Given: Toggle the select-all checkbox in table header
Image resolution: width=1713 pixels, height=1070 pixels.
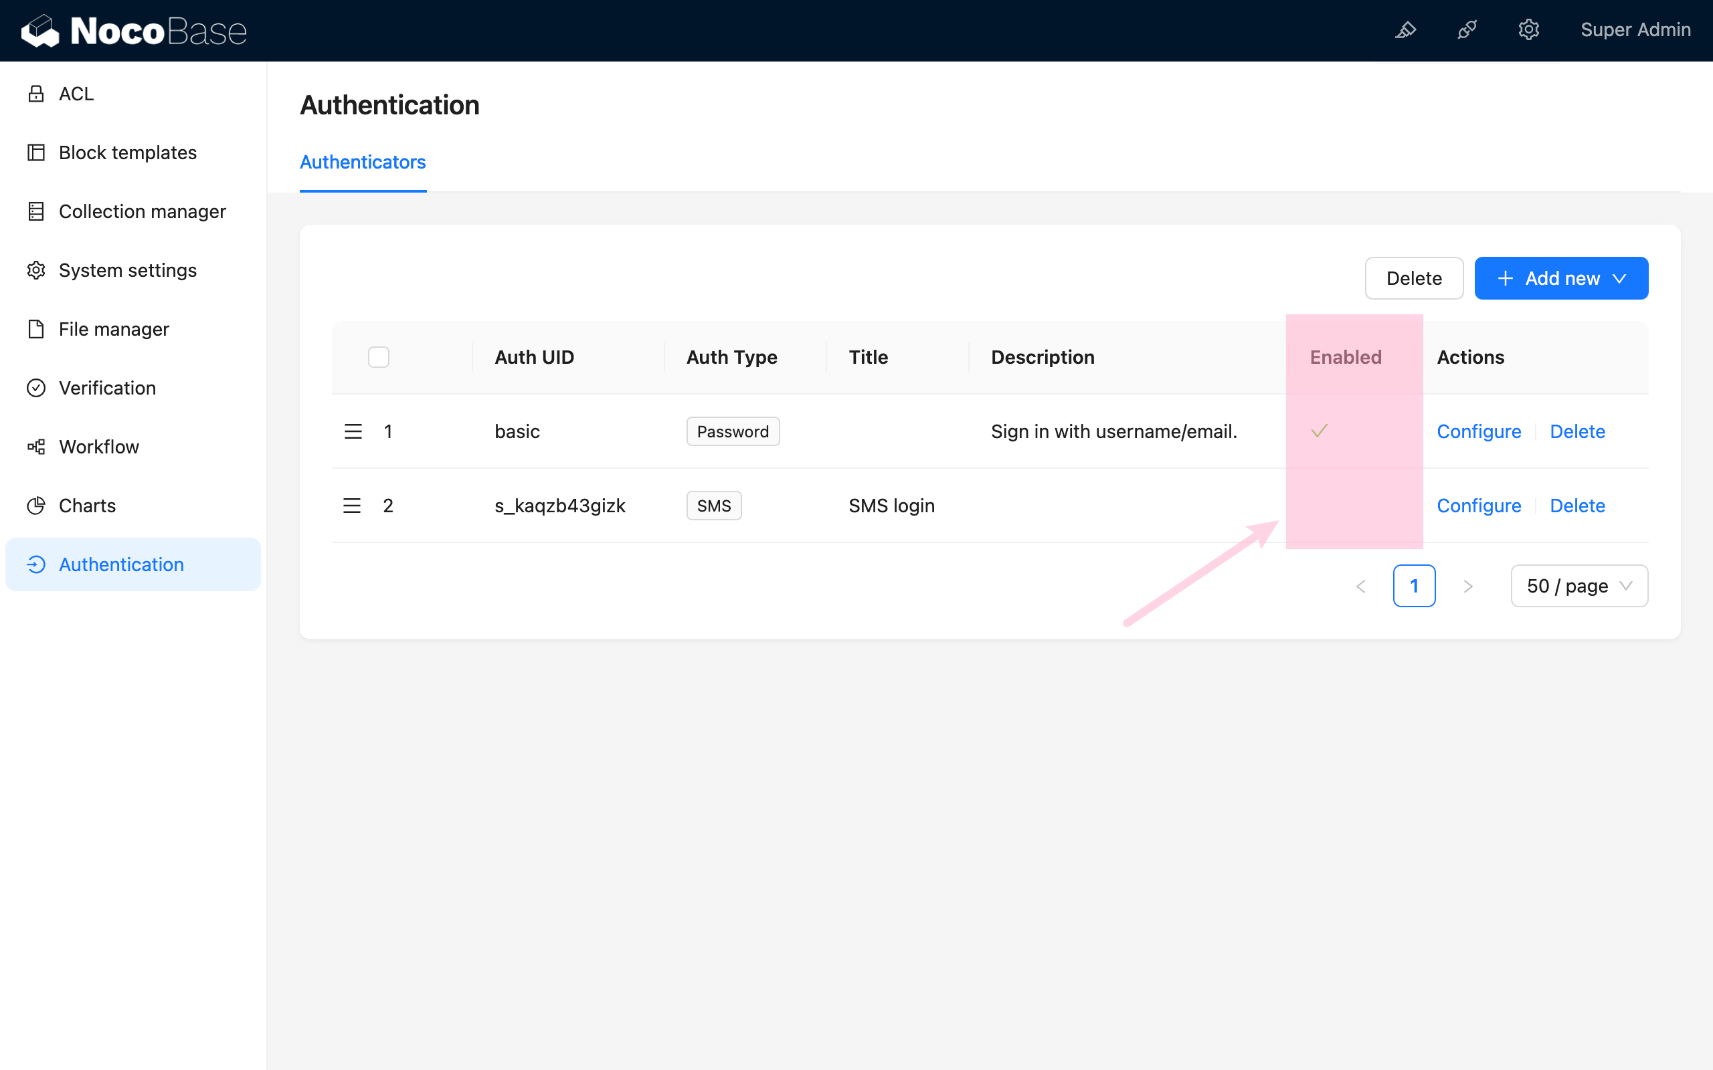Looking at the screenshot, I should click(379, 356).
